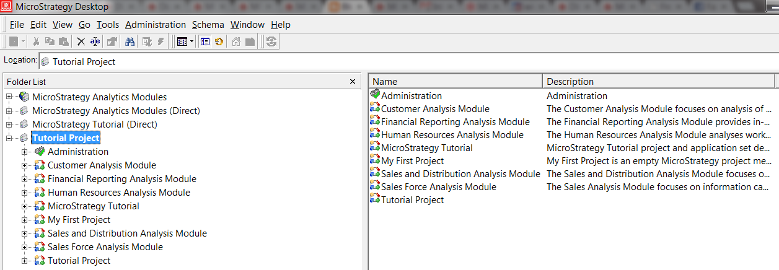Select nested Tutorial Project at tree bottom

point(79,261)
